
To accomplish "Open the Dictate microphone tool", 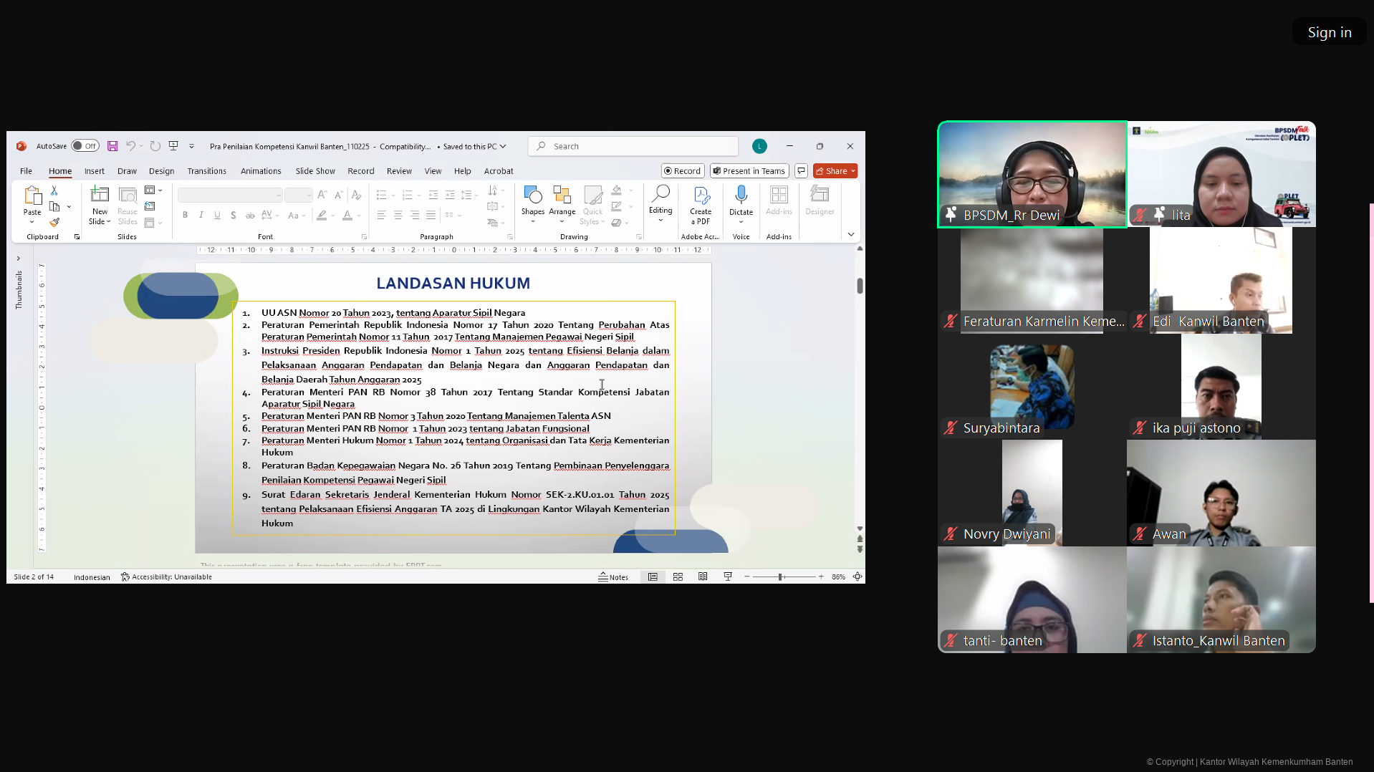I will (741, 196).
